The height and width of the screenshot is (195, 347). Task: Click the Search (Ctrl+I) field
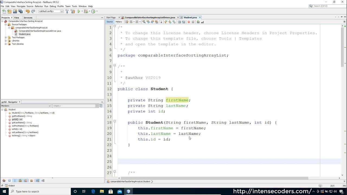[x=327, y=6]
